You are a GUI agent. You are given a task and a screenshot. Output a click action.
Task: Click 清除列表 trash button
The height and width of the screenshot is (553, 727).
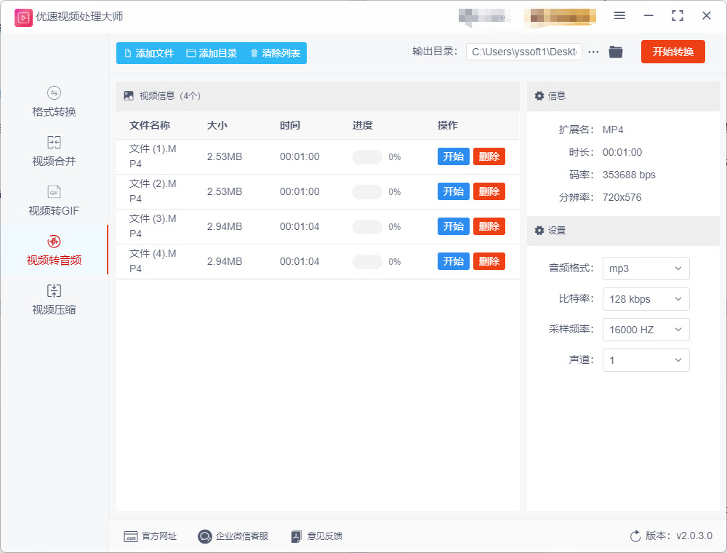point(275,53)
